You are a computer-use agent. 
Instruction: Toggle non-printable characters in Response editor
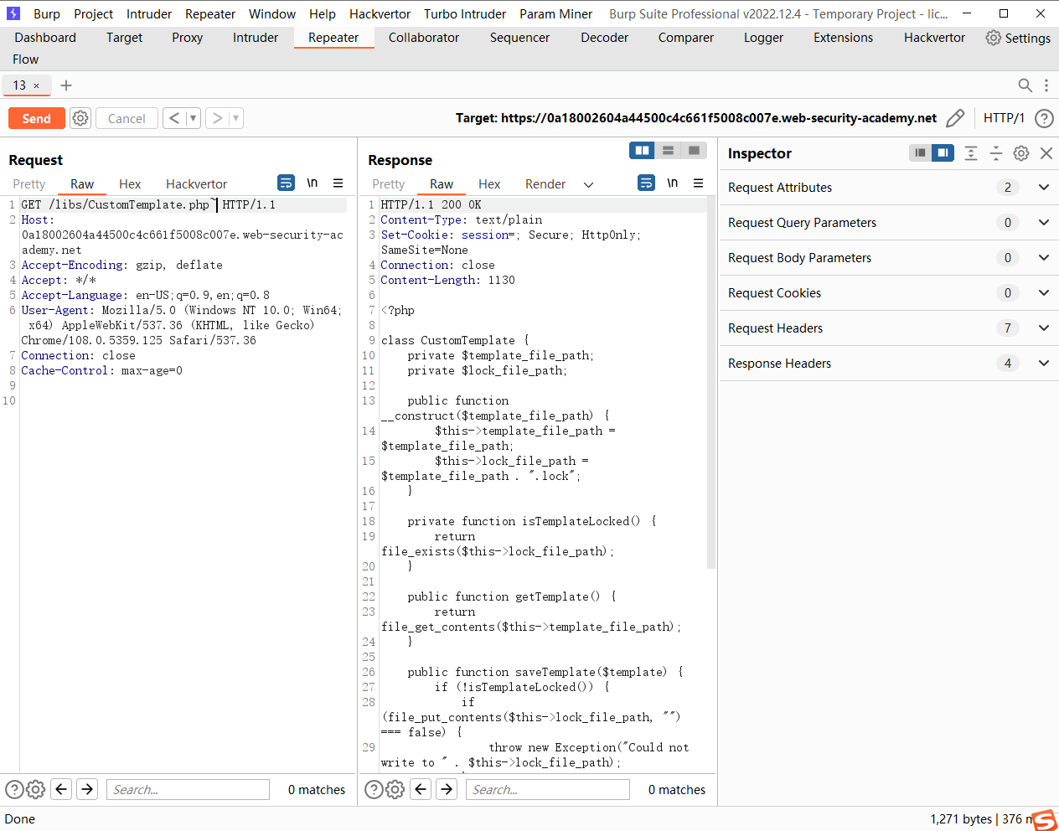tap(672, 183)
